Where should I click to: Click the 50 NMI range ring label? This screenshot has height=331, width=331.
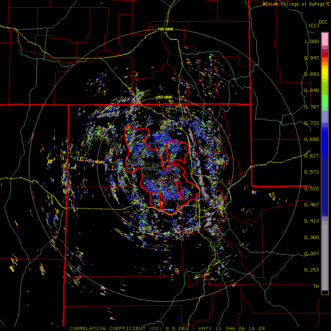(165, 97)
